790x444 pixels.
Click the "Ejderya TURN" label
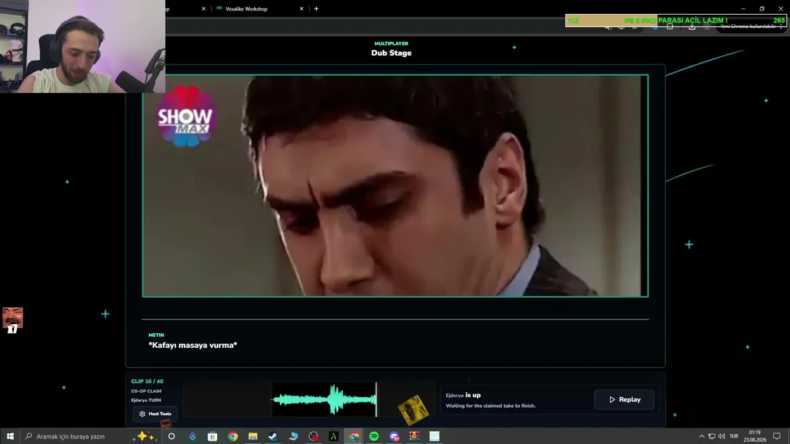146,400
